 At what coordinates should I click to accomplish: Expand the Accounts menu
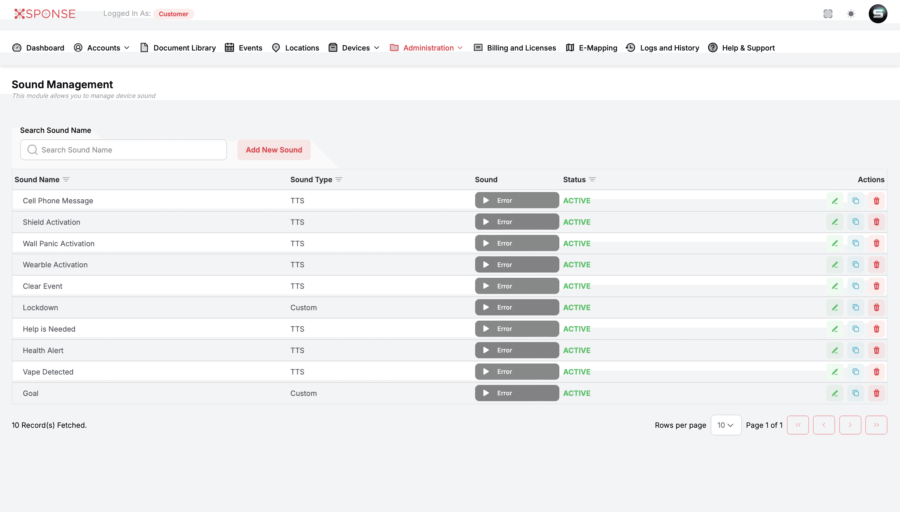tap(102, 48)
